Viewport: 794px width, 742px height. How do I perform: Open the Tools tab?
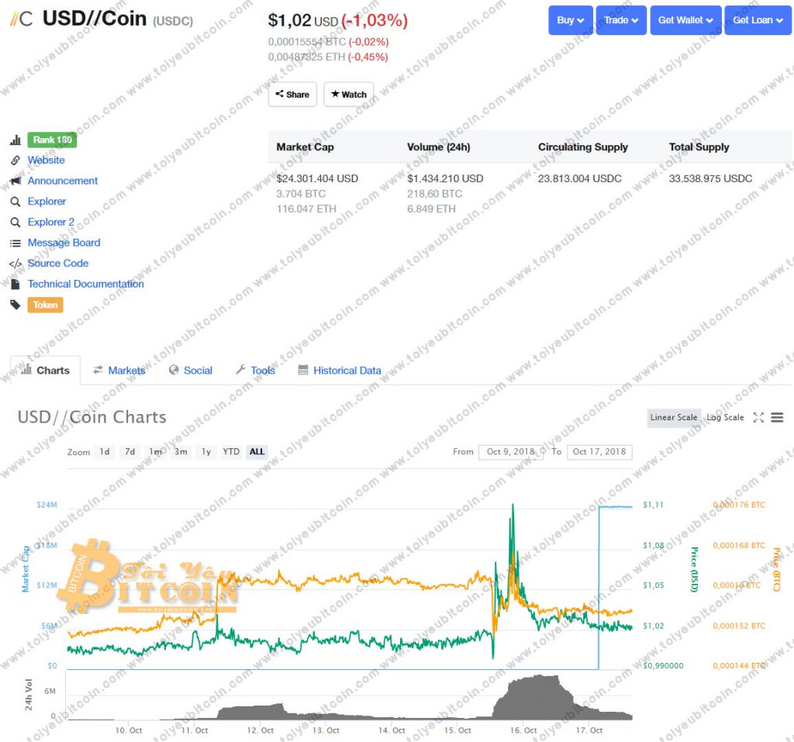pos(255,371)
